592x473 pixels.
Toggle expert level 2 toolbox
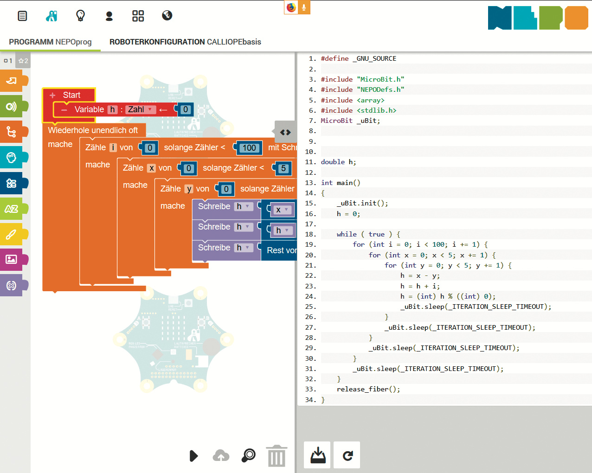coord(23,61)
